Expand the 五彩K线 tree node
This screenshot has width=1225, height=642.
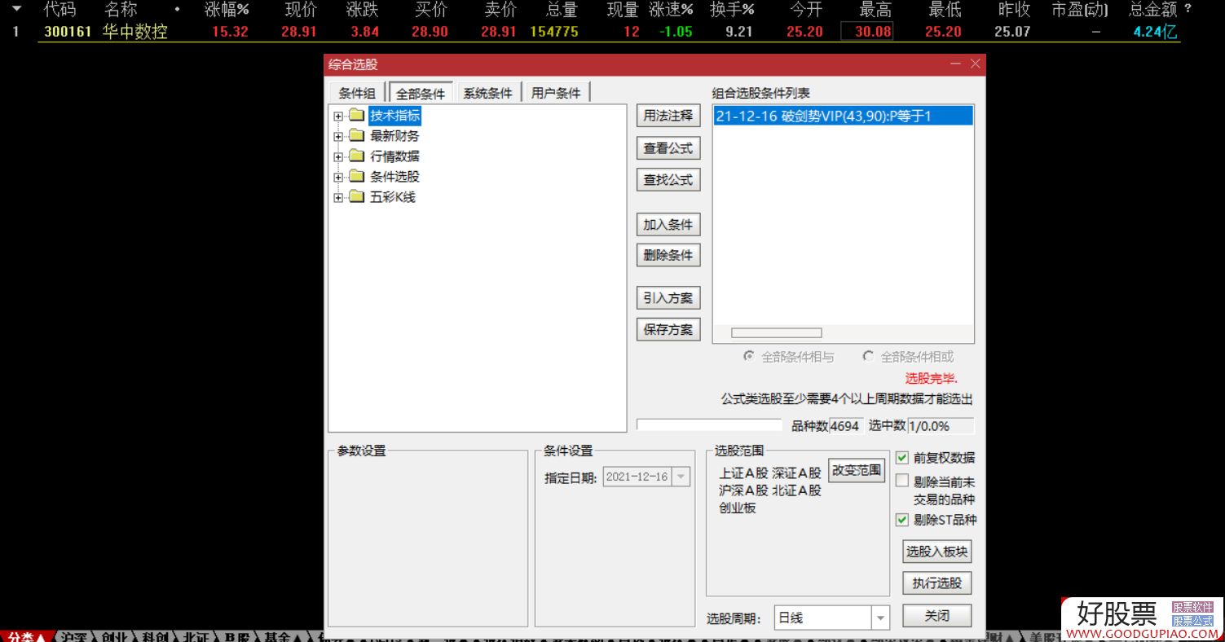[338, 197]
